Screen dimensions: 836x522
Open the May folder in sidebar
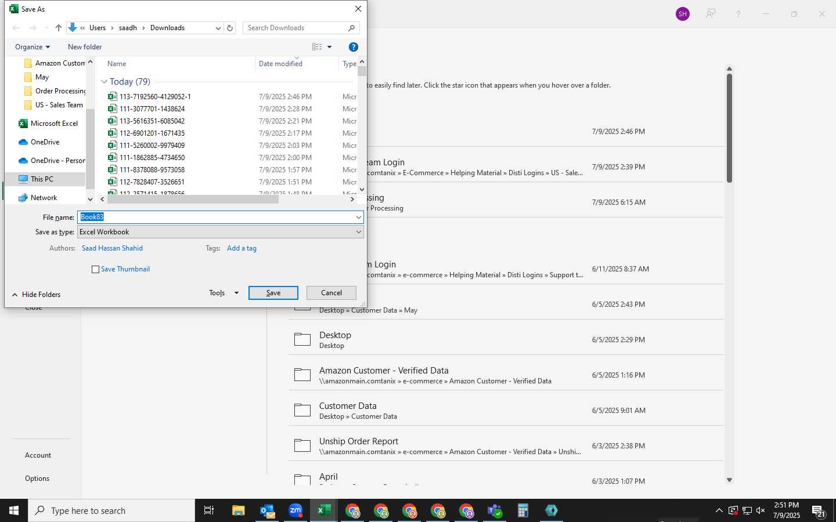(37, 77)
